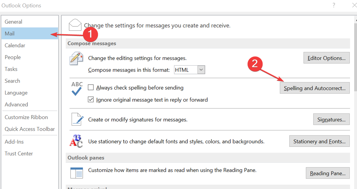
Task: Click the 'Change the editing settings for messages' text
Action: (137, 58)
